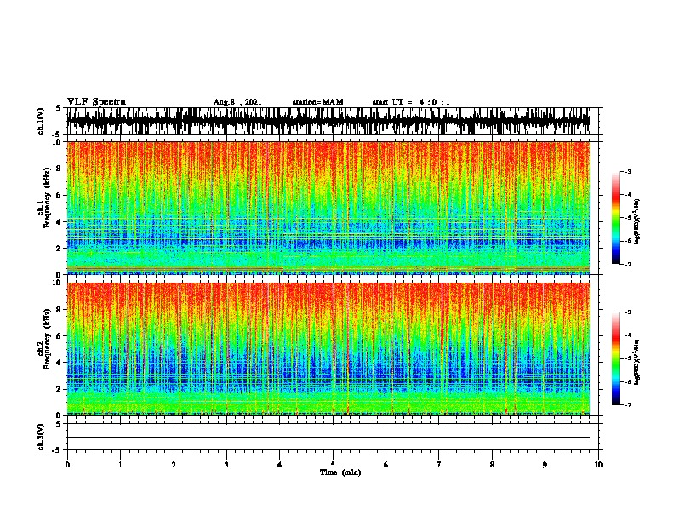This screenshot has width=674, height=521.
Task: Click the "2" kHz tick on ch.2 frequency axis
Action: click(x=60, y=389)
